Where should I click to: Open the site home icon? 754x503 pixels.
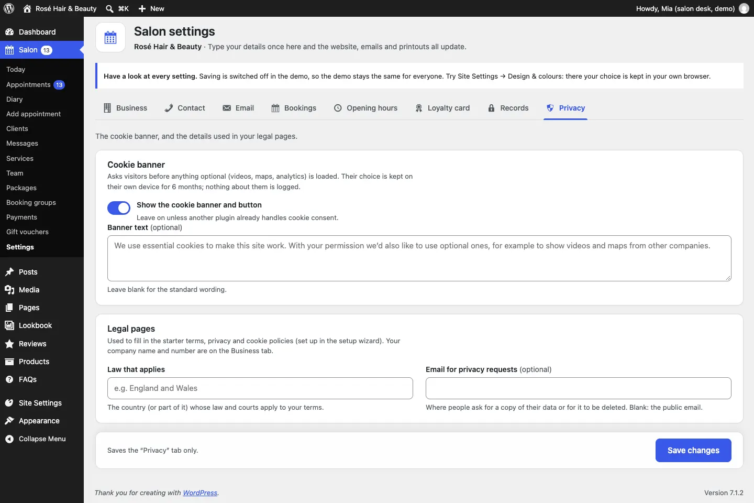27,8
